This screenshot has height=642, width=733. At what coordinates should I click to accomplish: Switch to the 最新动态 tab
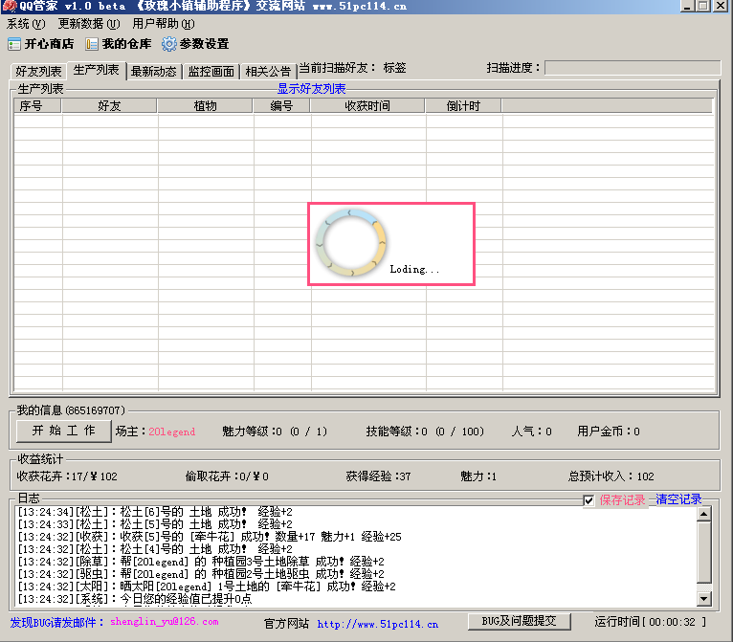pos(154,72)
